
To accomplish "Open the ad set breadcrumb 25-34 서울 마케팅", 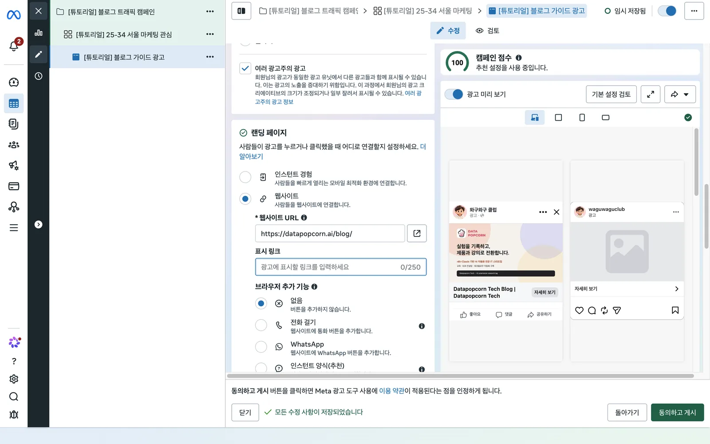I will [x=422, y=11].
